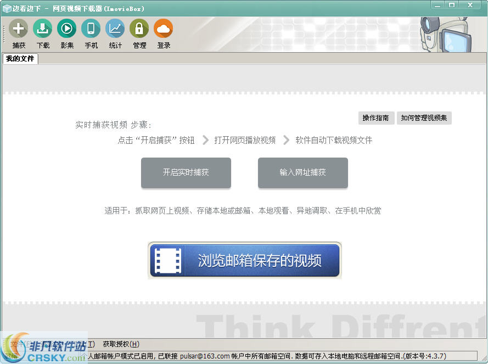Image resolution: width=488 pixels, height=364 pixels.
Task: Open 浏览邮箱保存的视频 video browser
Action: [244, 261]
